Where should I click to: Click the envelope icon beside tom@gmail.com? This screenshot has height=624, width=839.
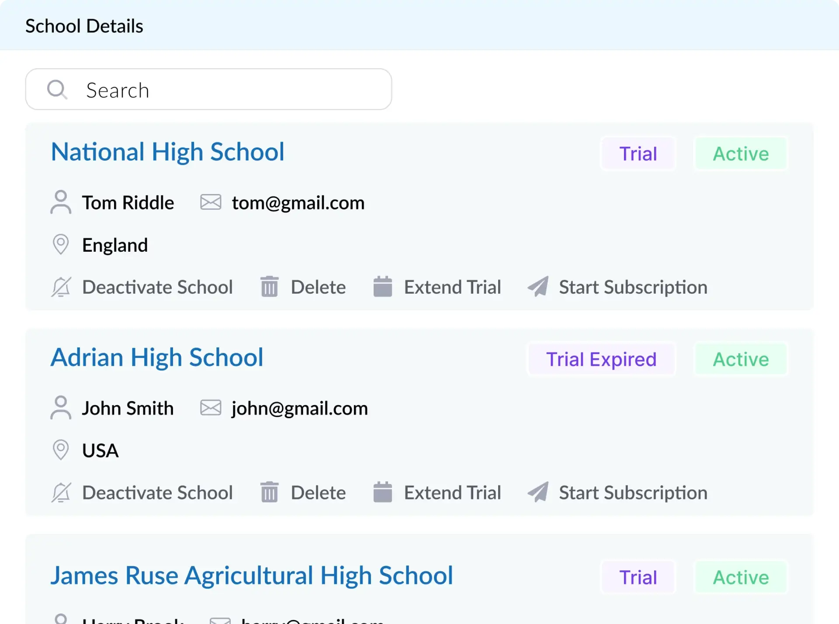click(211, 202)
